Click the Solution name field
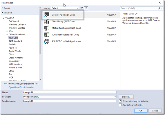The width and height of the screenshot is (165, 115). pos(70,101)
